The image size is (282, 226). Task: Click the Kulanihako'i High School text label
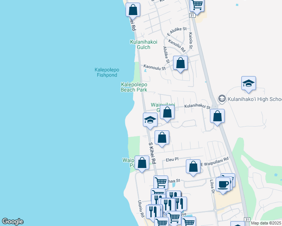click(254, 99)
